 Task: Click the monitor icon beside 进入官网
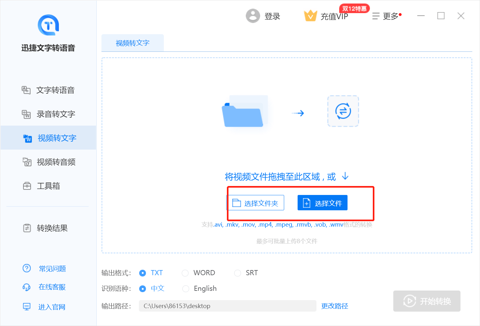click(x=27, y=307)
